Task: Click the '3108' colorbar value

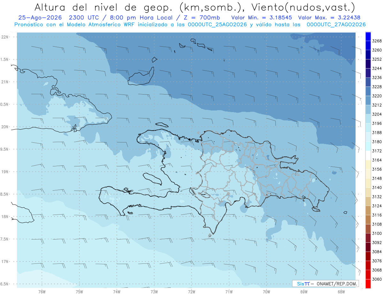Action: pyautogui.click(x=377, y=224)
